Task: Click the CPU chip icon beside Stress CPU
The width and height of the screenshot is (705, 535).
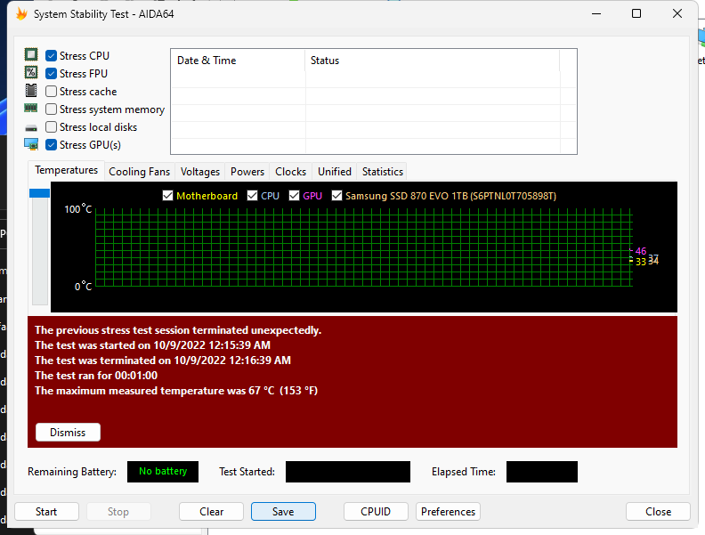Action: tap(31, 55)
